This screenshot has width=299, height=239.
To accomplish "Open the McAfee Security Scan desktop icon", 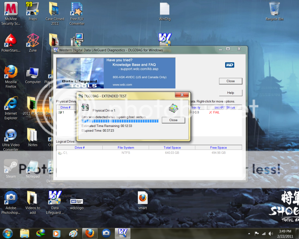I will point(11,13).
